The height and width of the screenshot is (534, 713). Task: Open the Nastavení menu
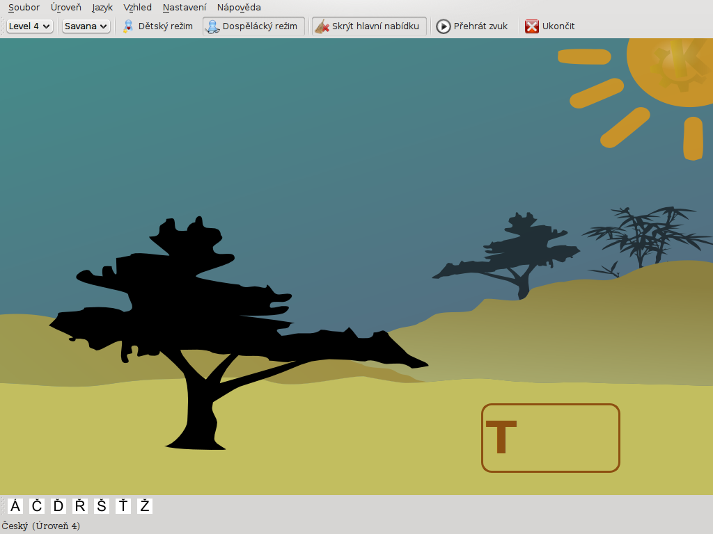(x=184, y=7)
